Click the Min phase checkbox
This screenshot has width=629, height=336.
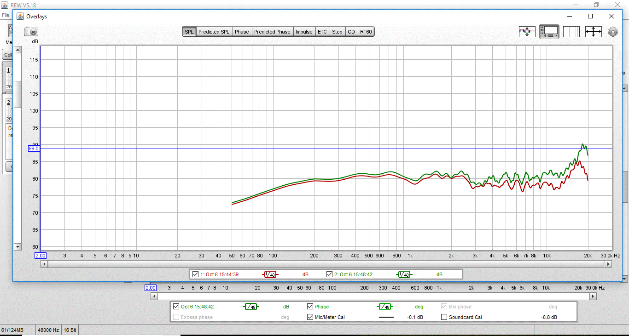[x=444, y=307]
